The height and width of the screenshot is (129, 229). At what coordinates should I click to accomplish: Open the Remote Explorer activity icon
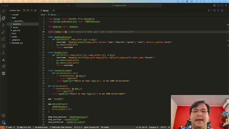click(x=4, y=46)
